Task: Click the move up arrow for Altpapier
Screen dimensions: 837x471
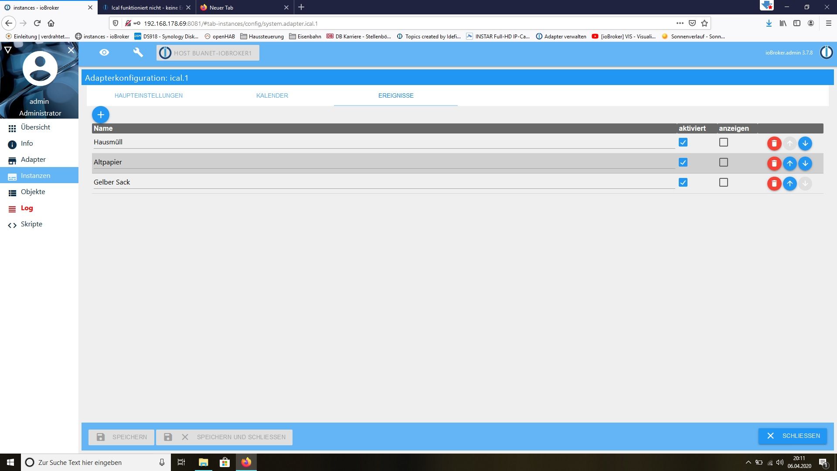Action: click(790, 164)
